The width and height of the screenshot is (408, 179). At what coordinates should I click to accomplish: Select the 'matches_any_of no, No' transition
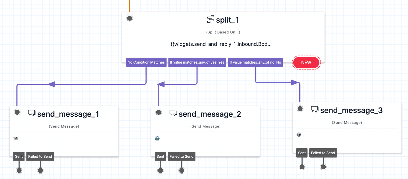click(255, 62)
